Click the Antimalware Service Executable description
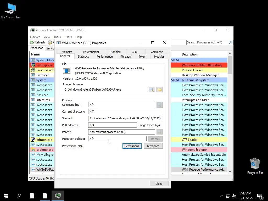The image size is (268, 201). 204,155
